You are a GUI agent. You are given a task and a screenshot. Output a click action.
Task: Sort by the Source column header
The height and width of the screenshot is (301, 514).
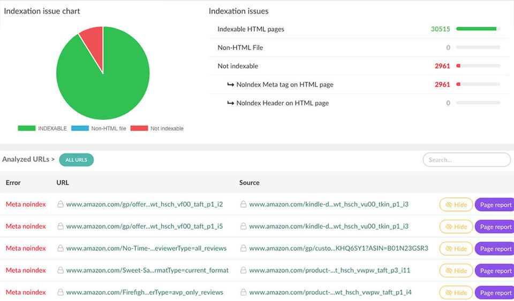point(249,183)
